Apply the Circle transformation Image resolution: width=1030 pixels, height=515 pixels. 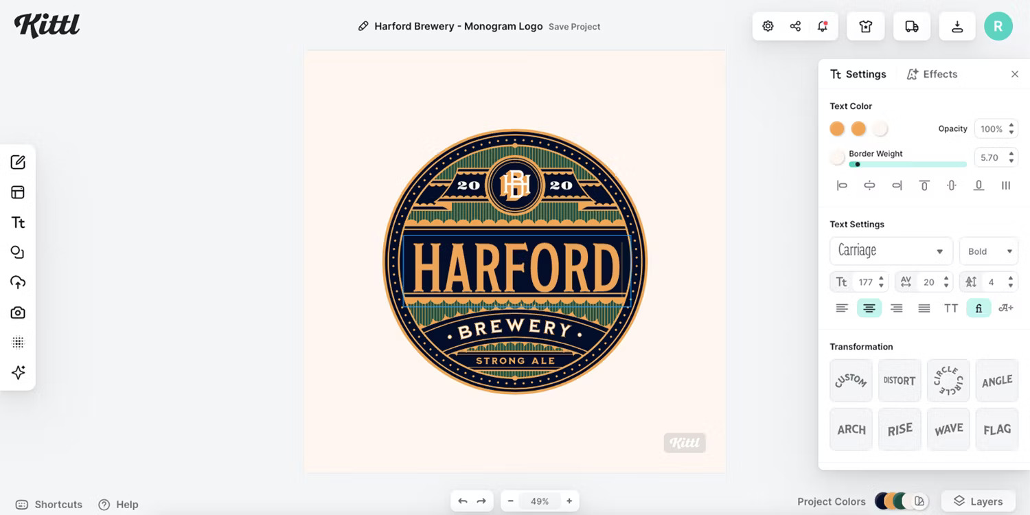[948, 380]
